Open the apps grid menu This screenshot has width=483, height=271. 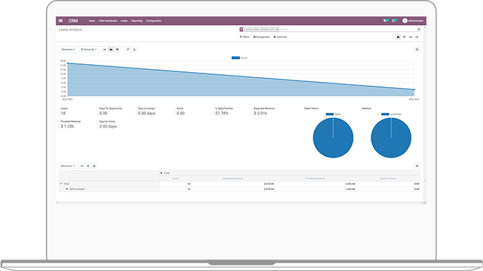[61, 21]
